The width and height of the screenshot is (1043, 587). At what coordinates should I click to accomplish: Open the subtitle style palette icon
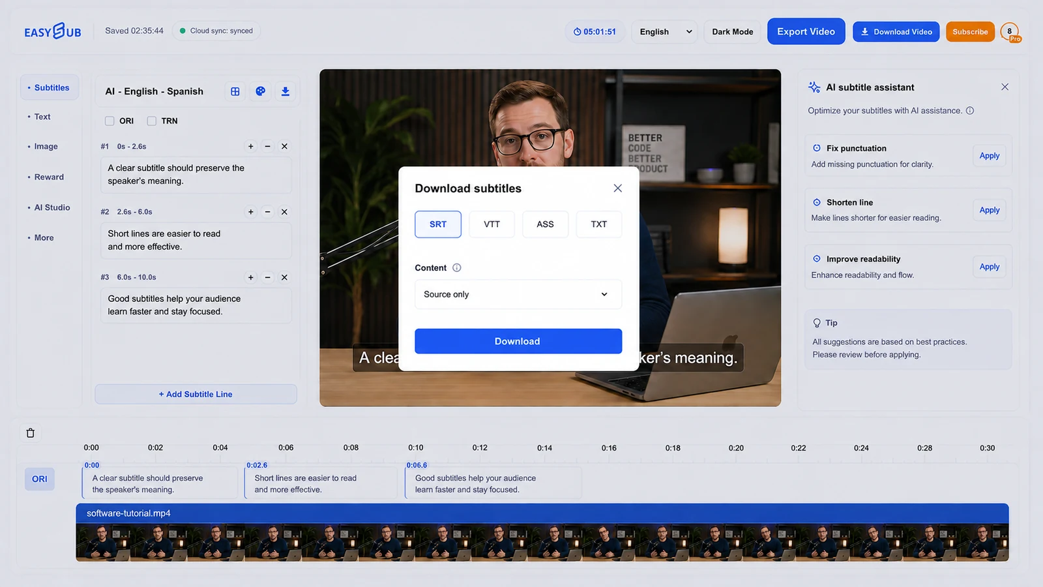click(260, 91)
